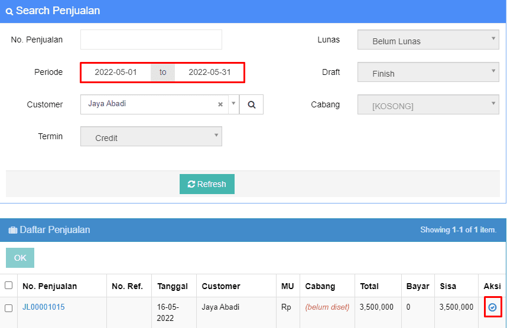Click inside the No. Penjualan input field

(151, 40)
